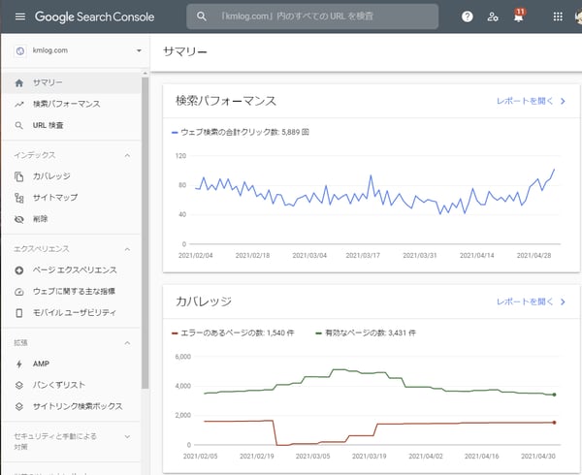The image size is (582, 475).
Task: Open ウェブに関する主な指標 menu item
Action: tap(71, 292)
